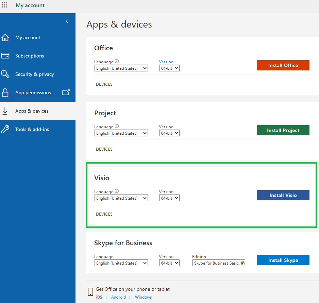The width and height of the screenshot is (319, 303).
Task: Open the iOS link
Action: (x=99, y=297)
